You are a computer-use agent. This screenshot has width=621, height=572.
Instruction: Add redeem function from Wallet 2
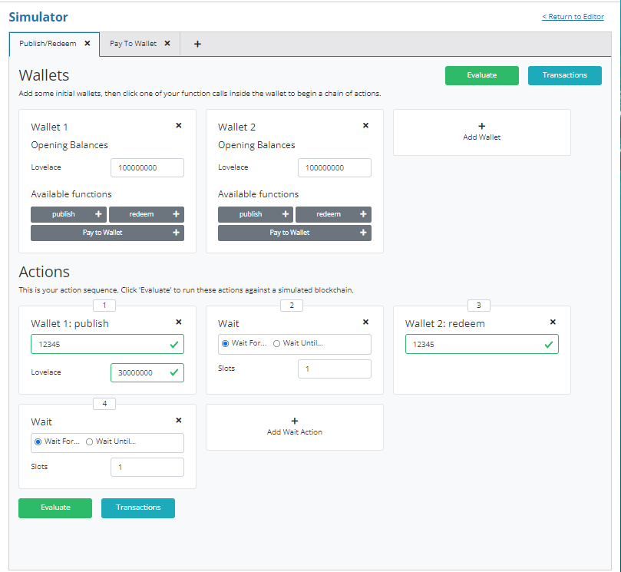[333, 214]
